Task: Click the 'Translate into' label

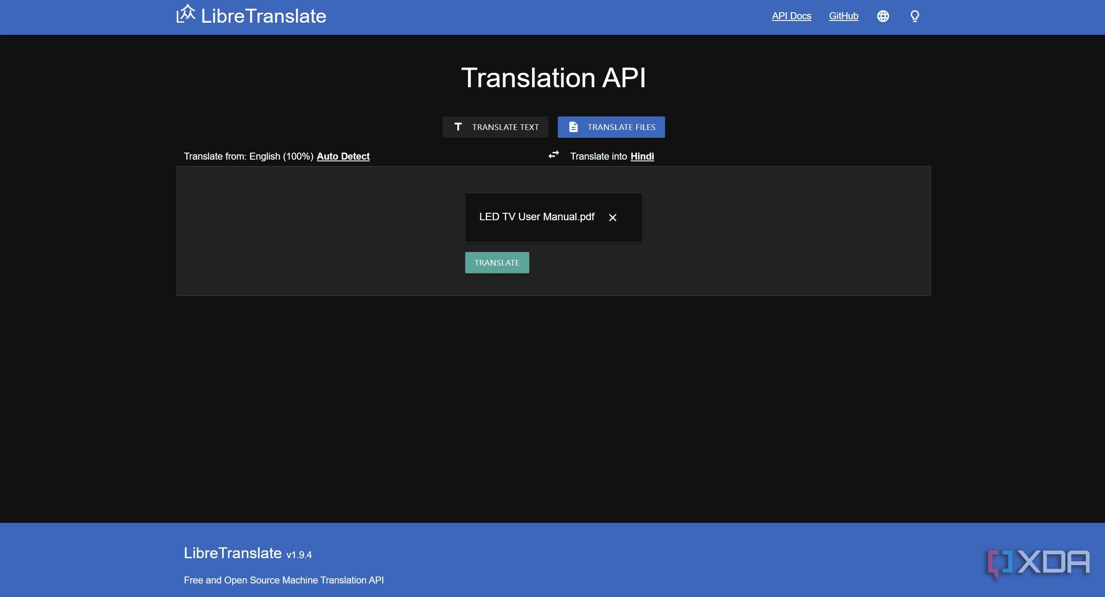Action: click(x=598, y=156)
